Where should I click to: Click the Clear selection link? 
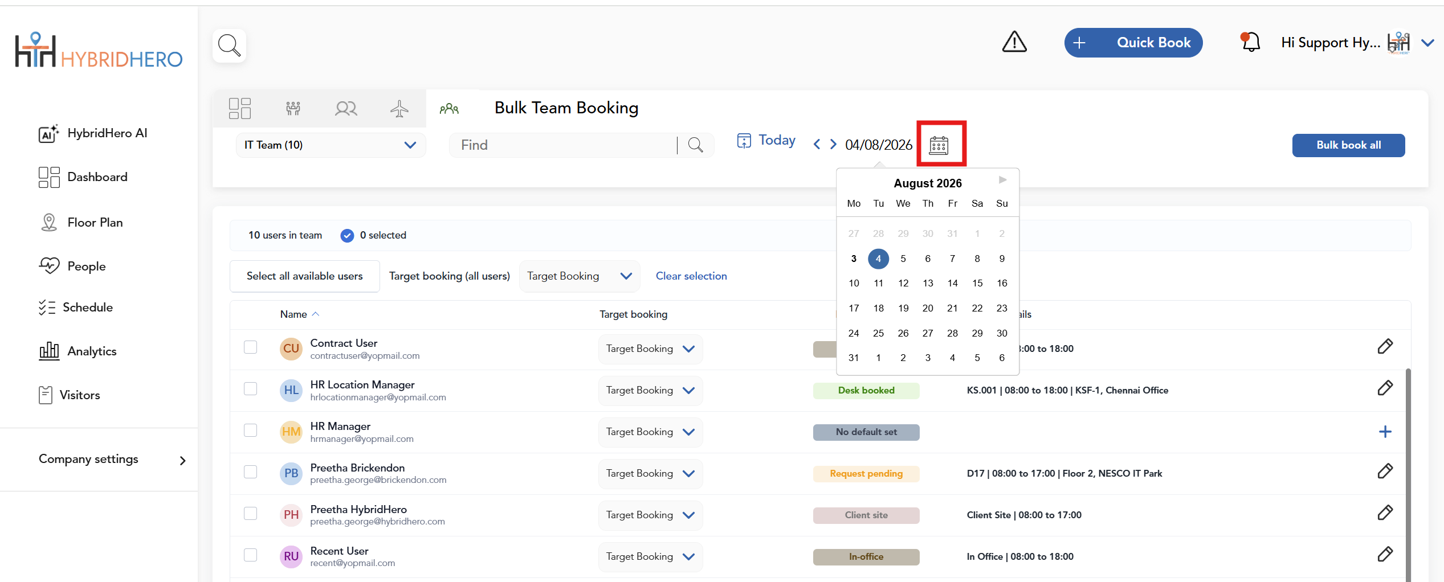(x=691, y=276)
